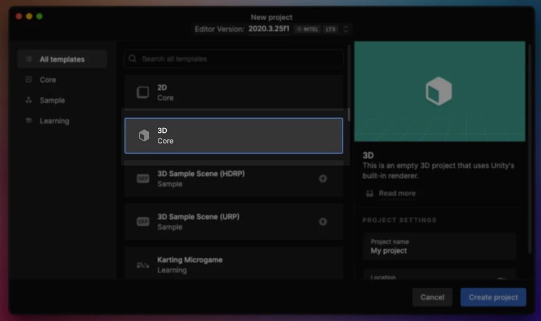541x321 pixels.
Task: Select the 3D Sample Scene (URP) template
Action: [234, 222]
